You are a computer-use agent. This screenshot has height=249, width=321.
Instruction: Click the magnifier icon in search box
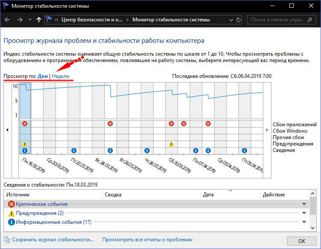point(310,20)
